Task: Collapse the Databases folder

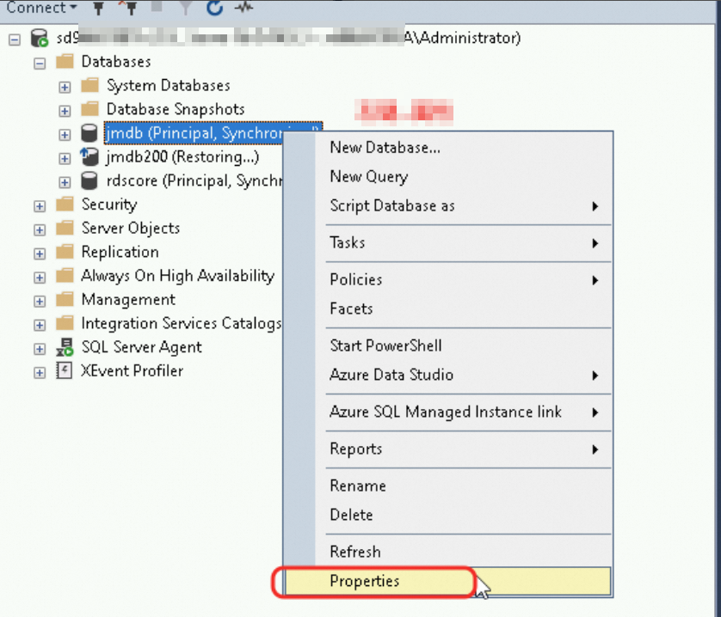Action: [x=40, y=64]
